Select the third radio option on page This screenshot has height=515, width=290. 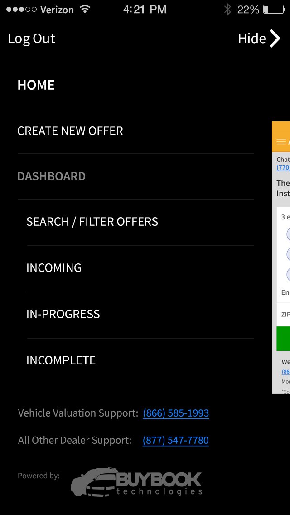point(288,274)
